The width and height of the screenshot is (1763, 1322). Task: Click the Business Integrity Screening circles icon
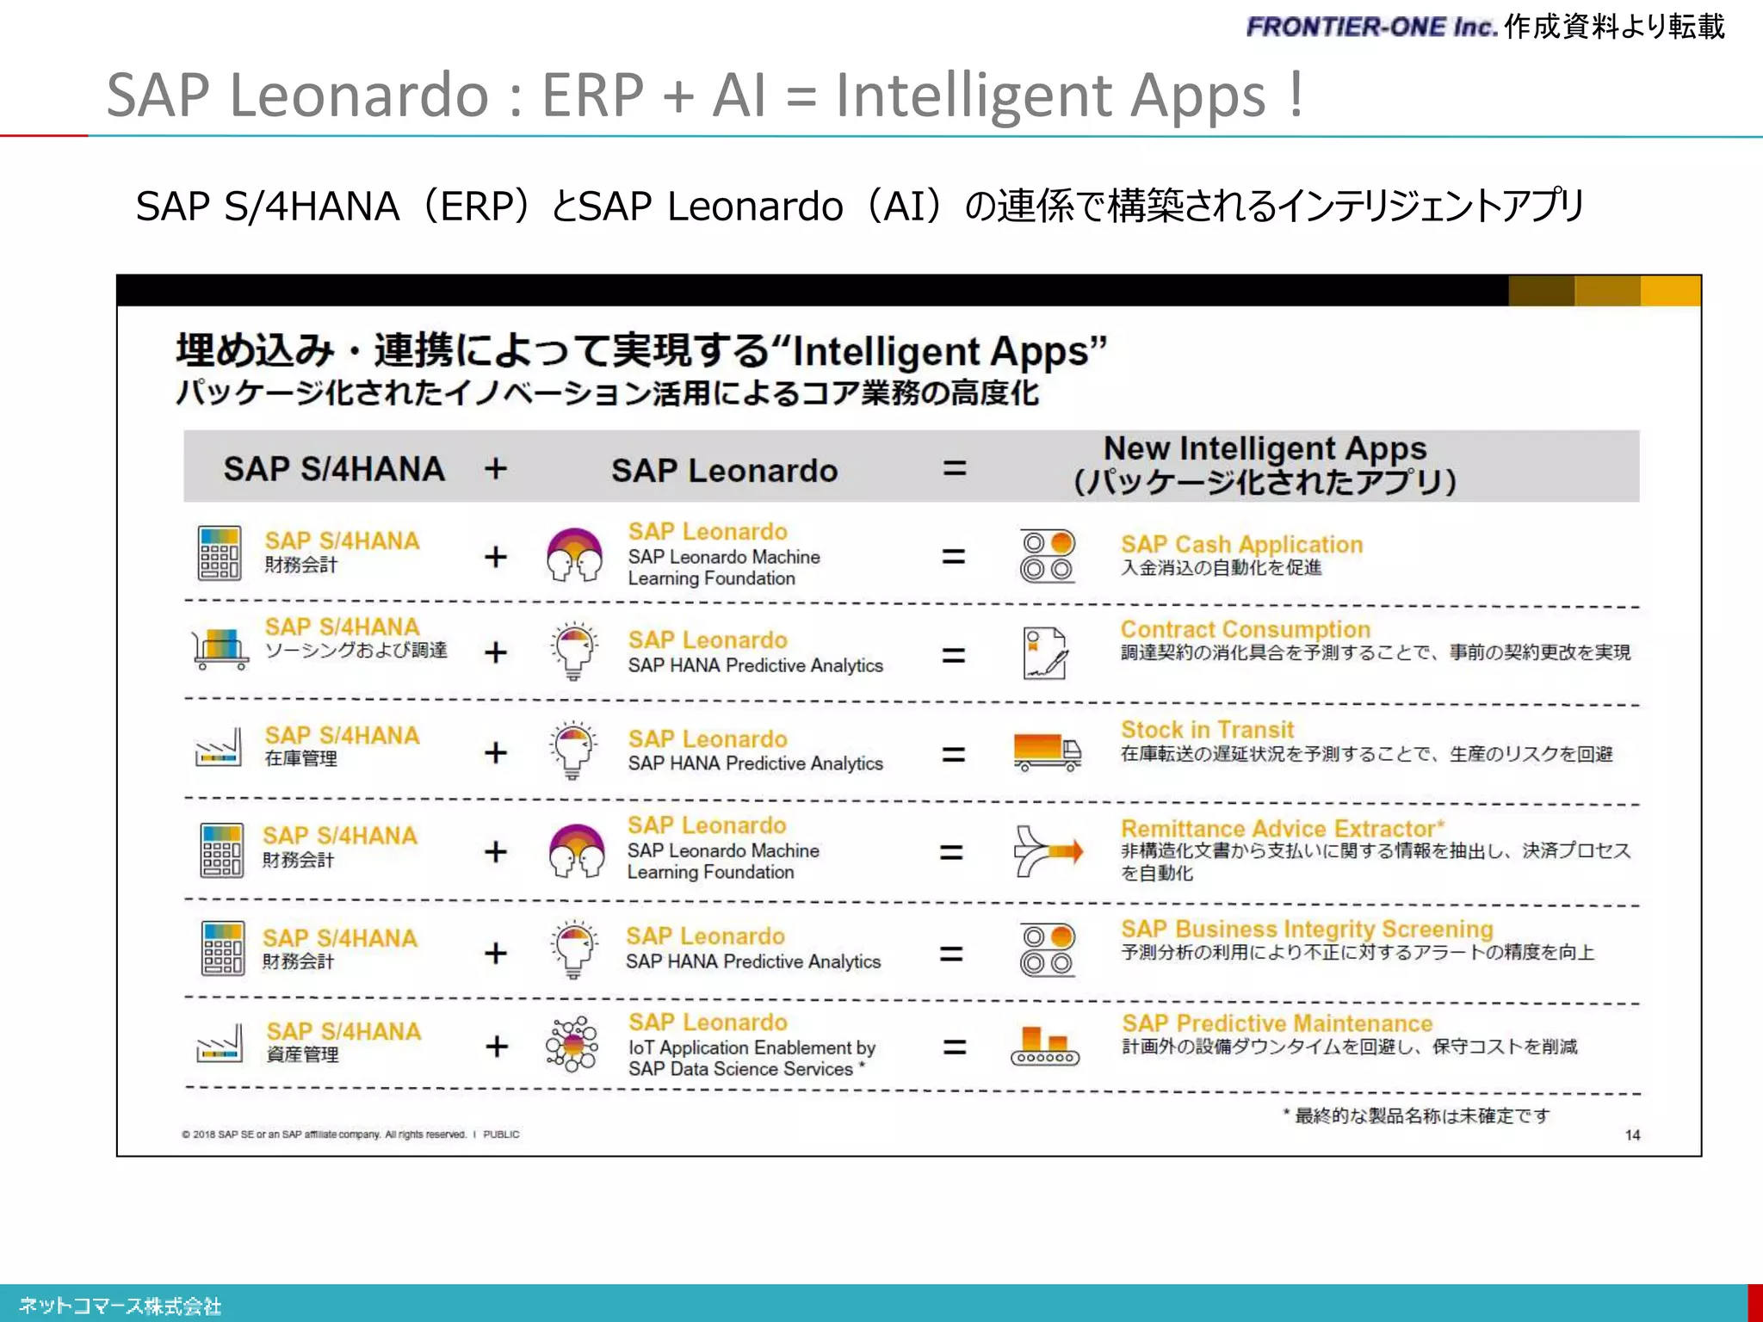(x=1048, y=949)
